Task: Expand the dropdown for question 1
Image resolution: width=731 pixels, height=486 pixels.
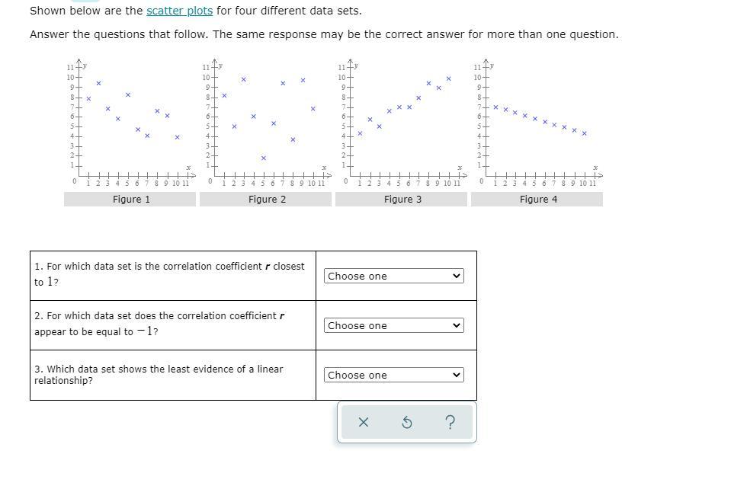Action: click(394, 276)
